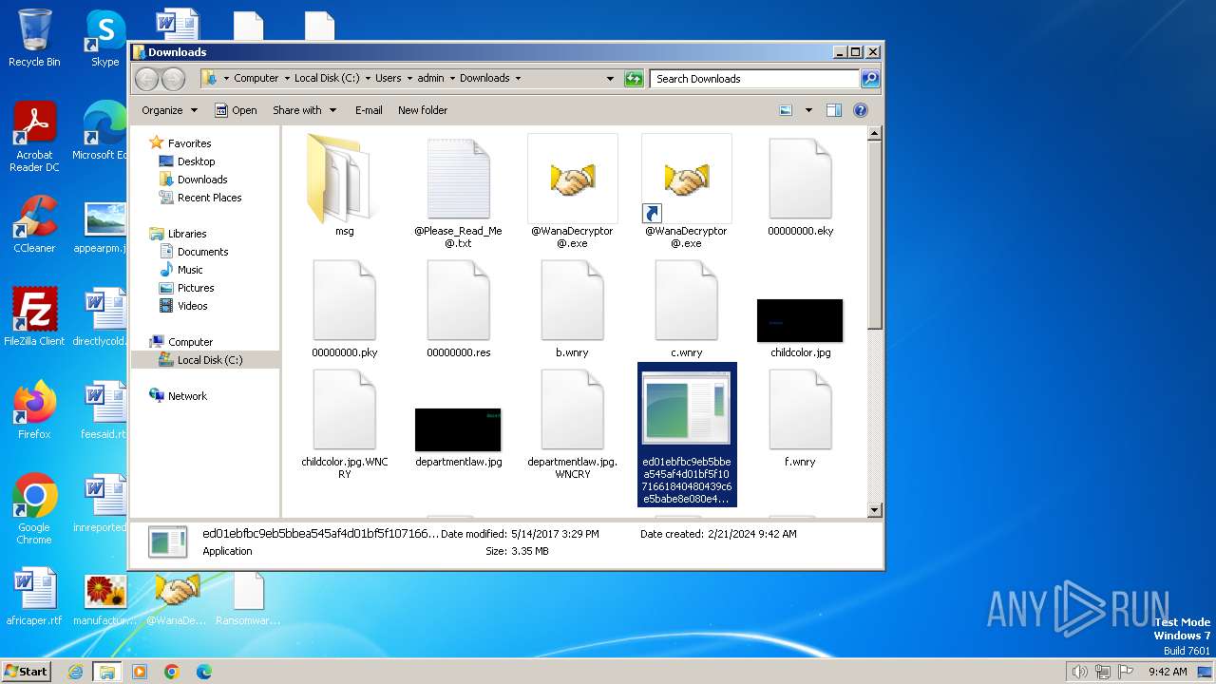Open the CCleaner desktop shortcut

tap(34, 224)
